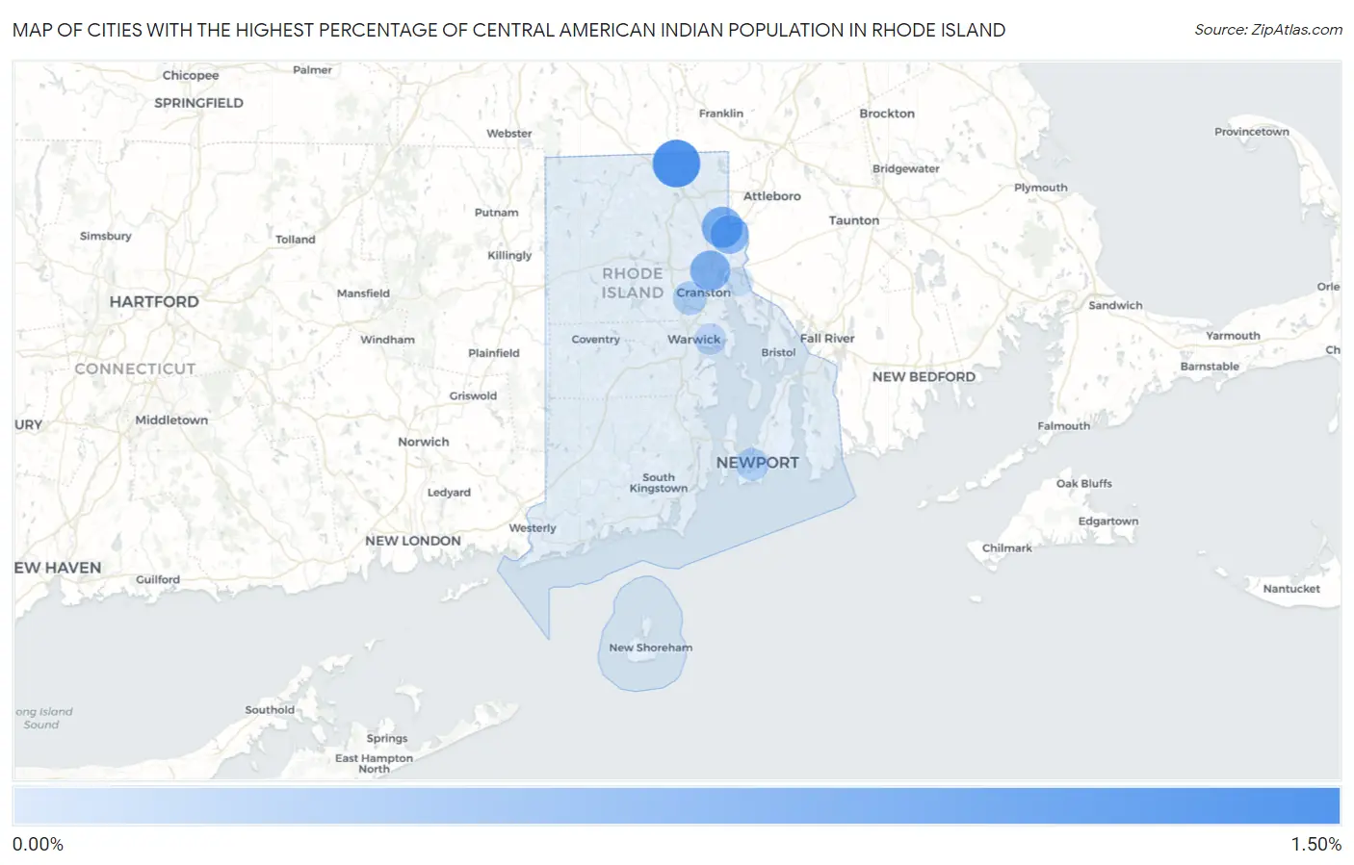The height and width of the screenshot is (865, 1354).
Task: Click the 'Coventry' map label
Action: pyautogui.click(x=595, y=340)
